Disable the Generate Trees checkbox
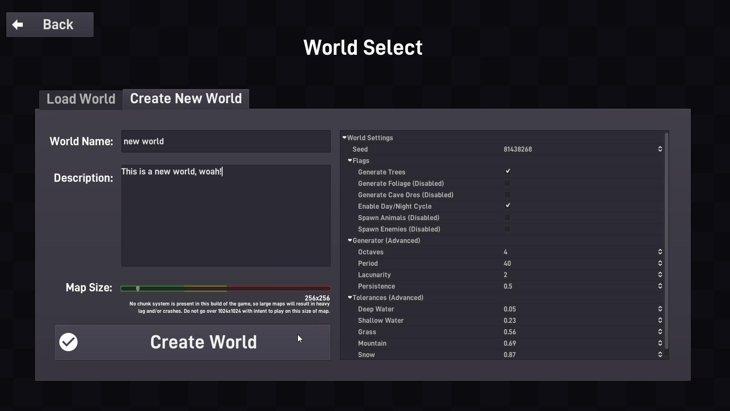The image size is (730, 411). 507,172
